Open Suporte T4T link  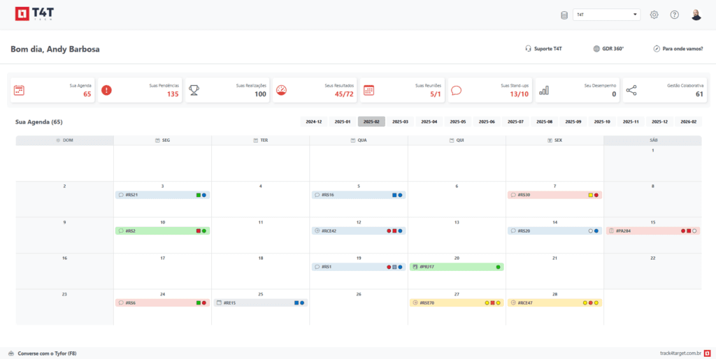(544, 49)
